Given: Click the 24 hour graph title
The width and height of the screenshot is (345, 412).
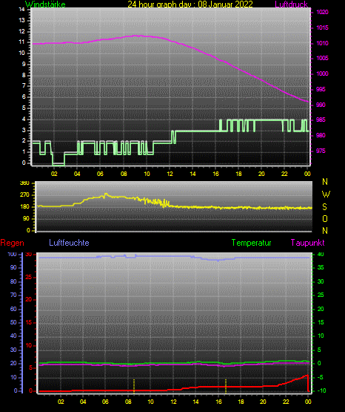Looking at the screenshot, I should click(190, 4).
